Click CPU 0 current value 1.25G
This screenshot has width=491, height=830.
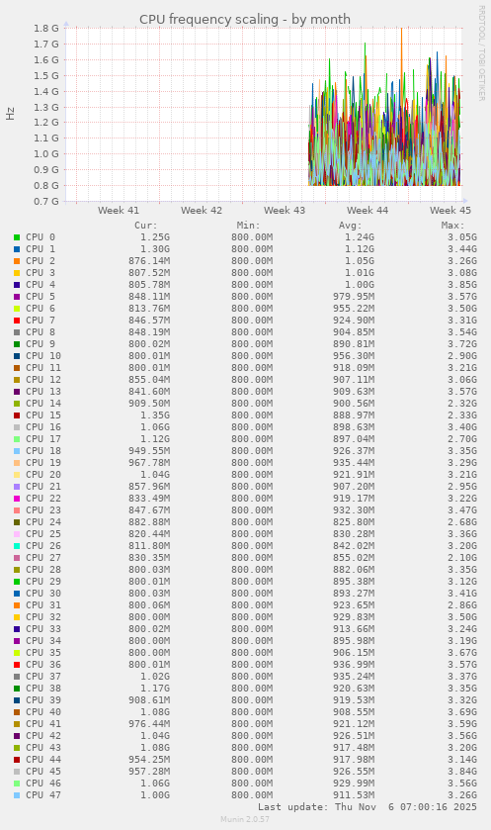click(155, 237)
